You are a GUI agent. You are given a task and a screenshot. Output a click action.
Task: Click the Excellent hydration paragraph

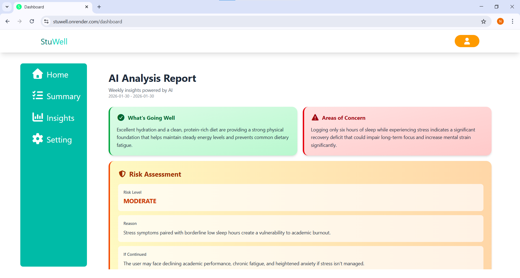[203, 137]
